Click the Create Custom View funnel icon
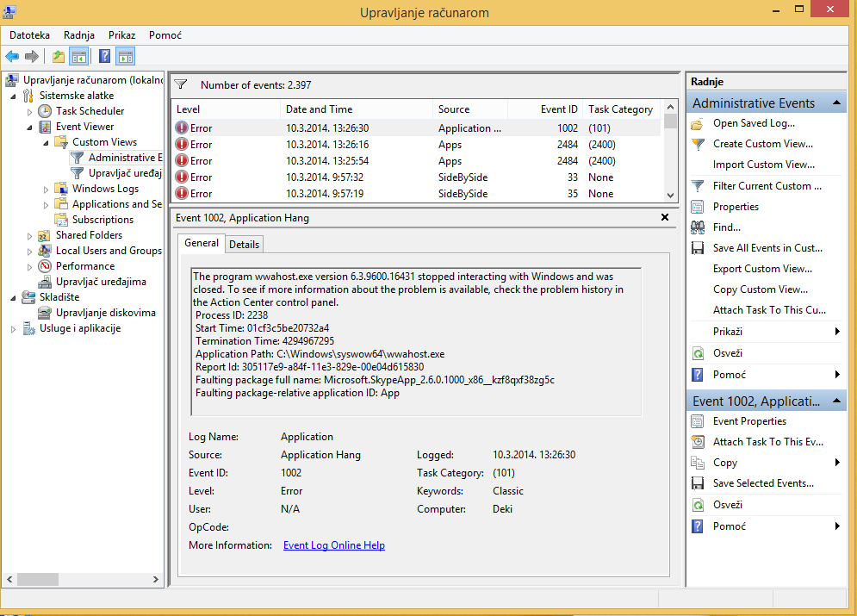Viewport: 857px width, 616px height. (698, 144)
